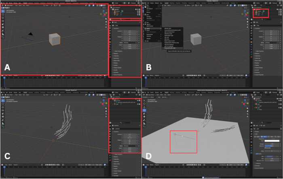Select the Add Cube tool in panel A
The image size is (283, 179).
pos(3,37)
